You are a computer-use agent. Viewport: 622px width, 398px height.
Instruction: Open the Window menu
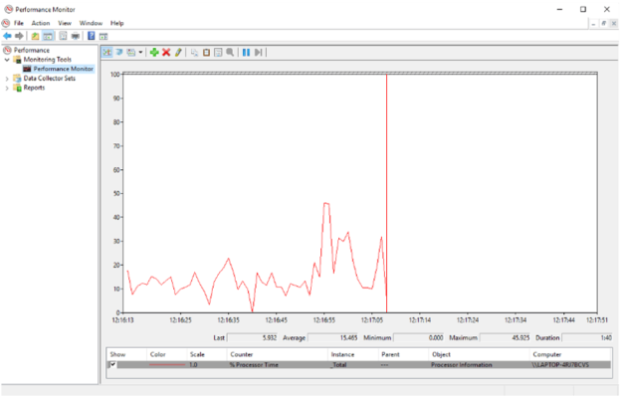(x=91, y=23)
